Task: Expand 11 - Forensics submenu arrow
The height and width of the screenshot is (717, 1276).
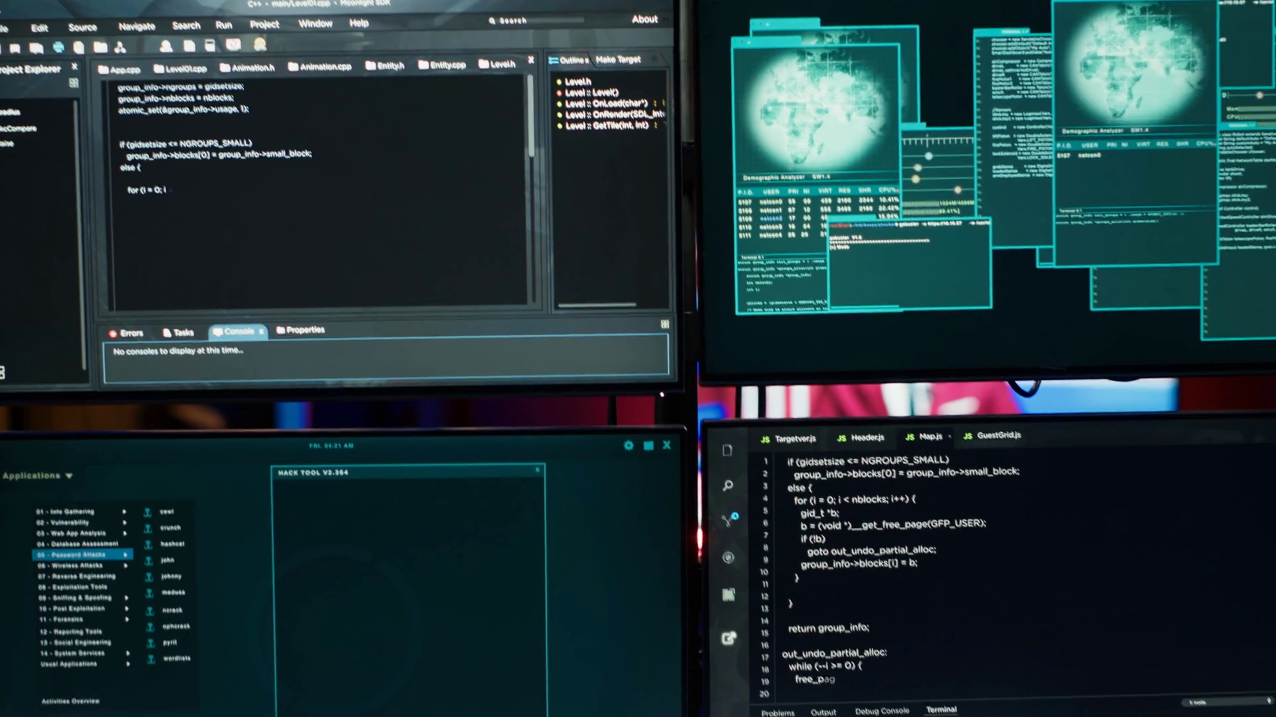Action: point(126,619)
